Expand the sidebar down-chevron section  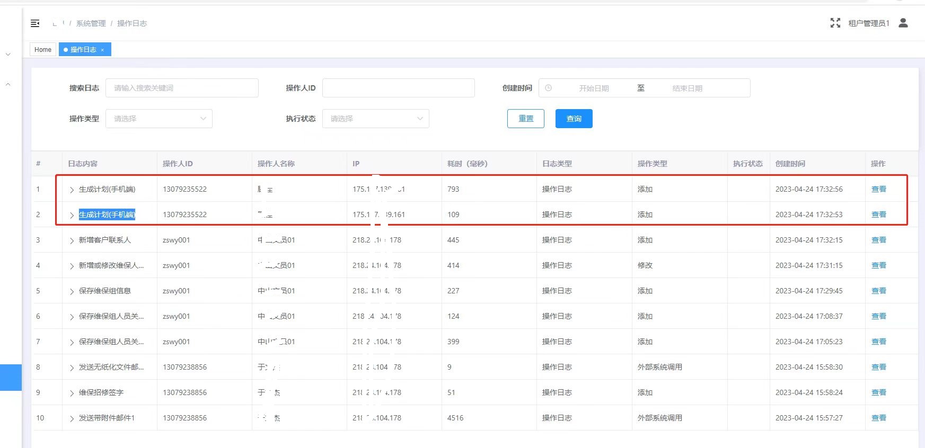tap(8, 55)
